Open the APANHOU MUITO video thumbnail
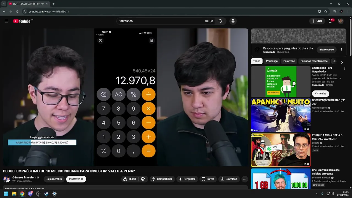Screen dimensions: 352x198 pos(280,115)
